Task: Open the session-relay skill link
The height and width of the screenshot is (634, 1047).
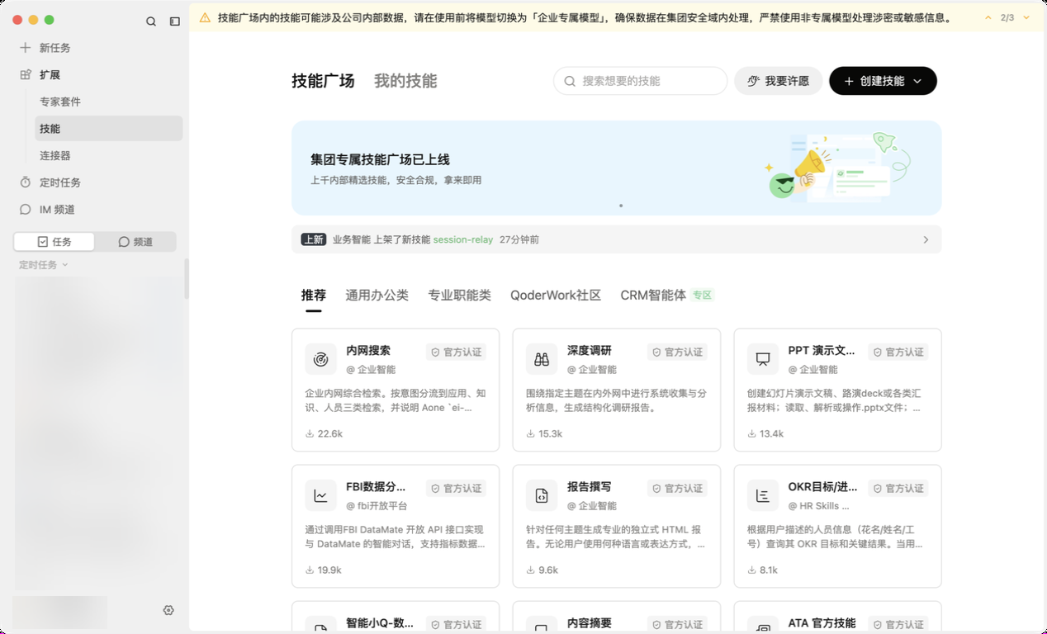Action: 463,239
